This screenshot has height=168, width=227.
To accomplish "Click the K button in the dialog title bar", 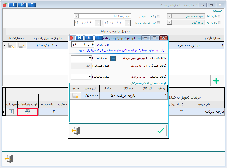I will tap(89, 38).
